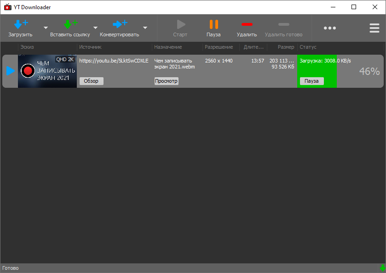
Task: Click the green download progress bar
Action: tap(317, 70)
